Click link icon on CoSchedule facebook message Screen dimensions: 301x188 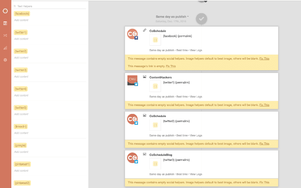click(x=145, y=30)
